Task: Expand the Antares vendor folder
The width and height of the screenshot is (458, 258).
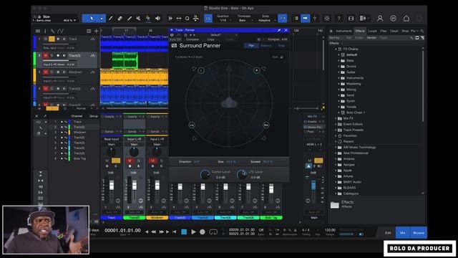Action: [336, 159]
